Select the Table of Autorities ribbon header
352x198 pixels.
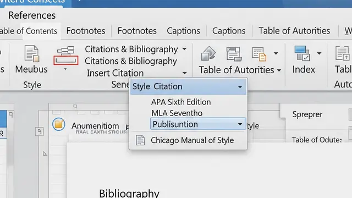click(294, 31)
